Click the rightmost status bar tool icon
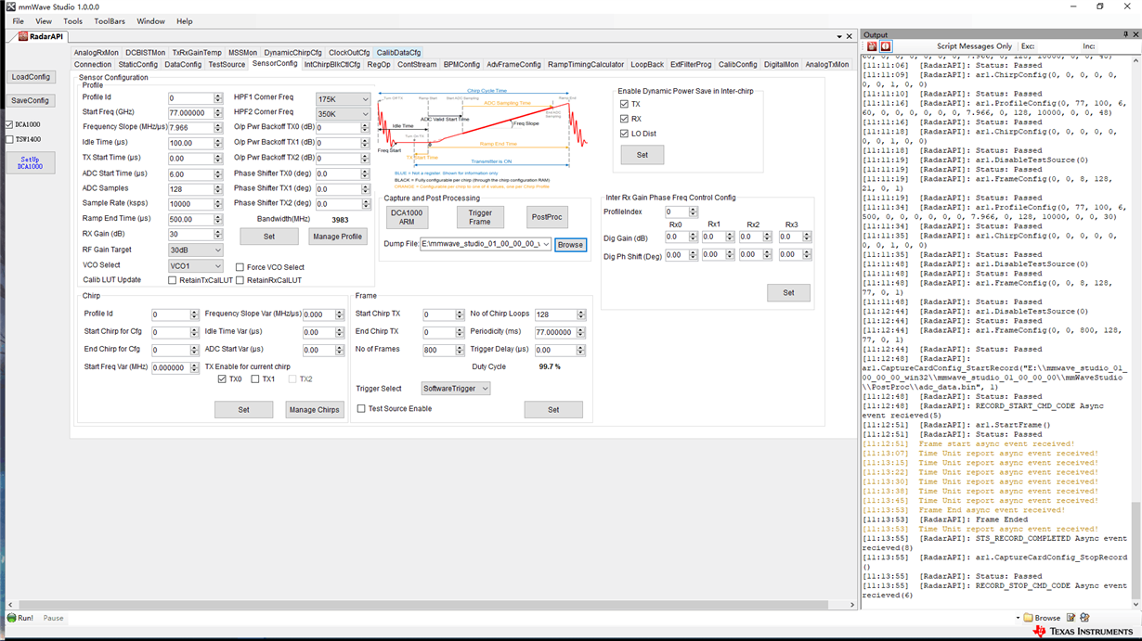The image size is (1142, 641). coord(1084,618)
